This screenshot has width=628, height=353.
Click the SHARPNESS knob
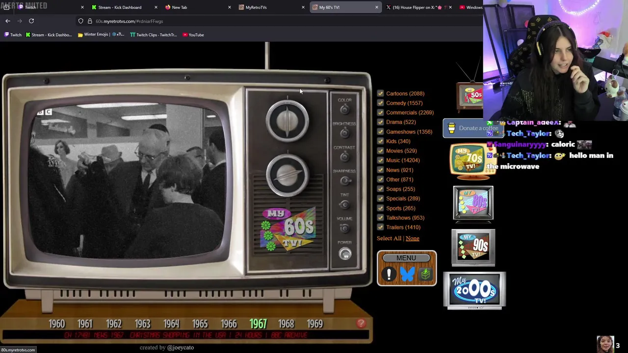click(344, 180)
